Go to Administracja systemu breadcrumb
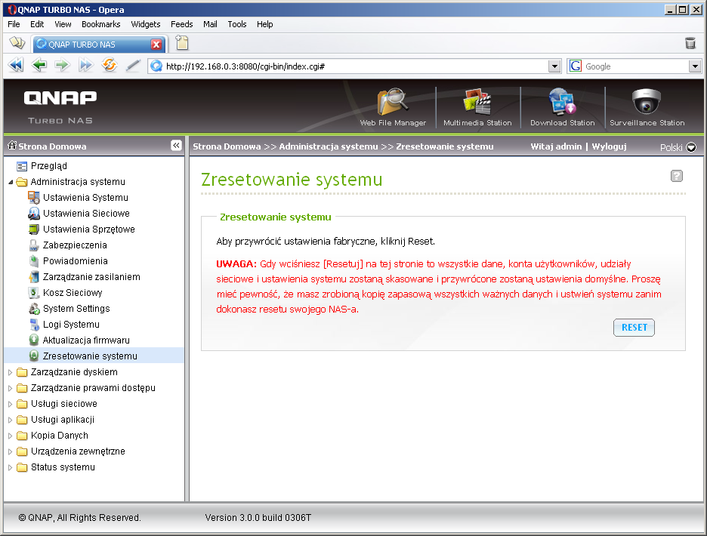707x536 pixels. coord(329,146)
